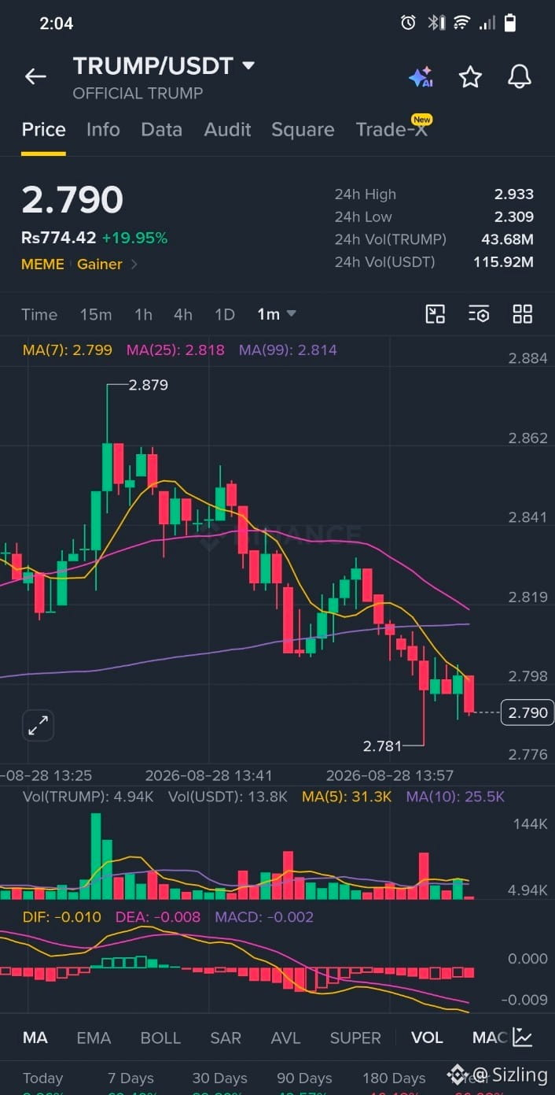Toggle the EMA indicator
555x1095 pixels.
coord(94,1038)
